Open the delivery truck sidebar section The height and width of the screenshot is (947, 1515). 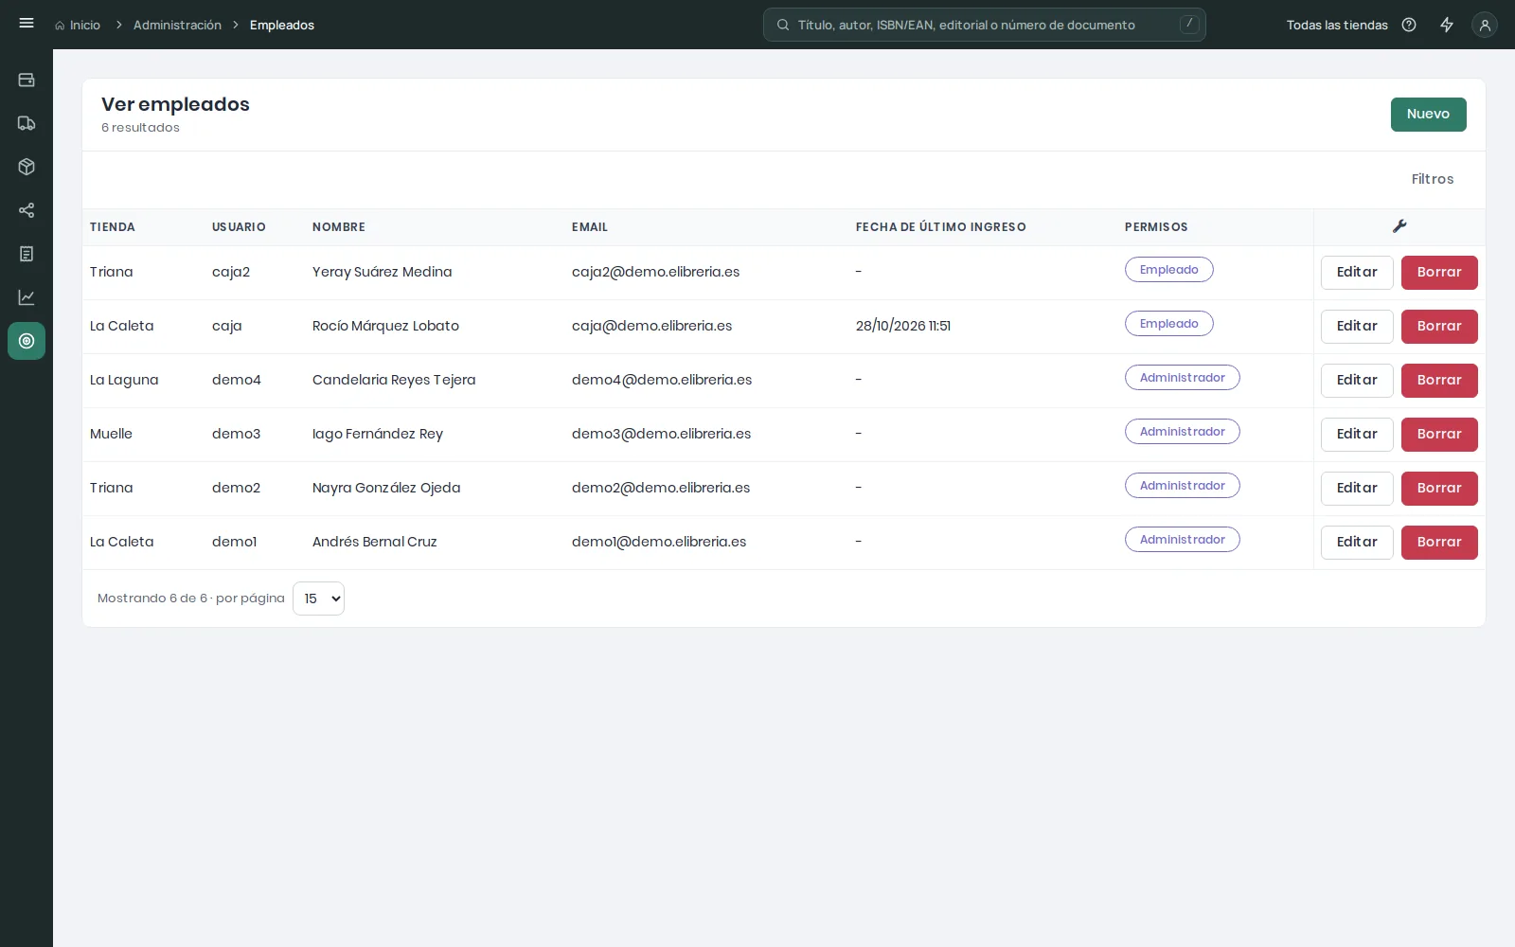pyautogui.click(x=27, y=123)
